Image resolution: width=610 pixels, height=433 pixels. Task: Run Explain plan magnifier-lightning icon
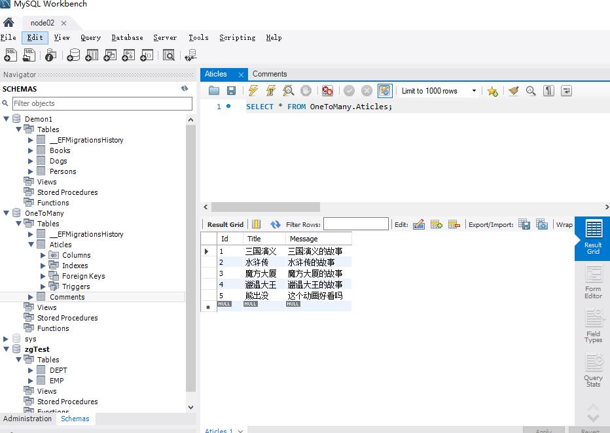[x=288, y=91]
